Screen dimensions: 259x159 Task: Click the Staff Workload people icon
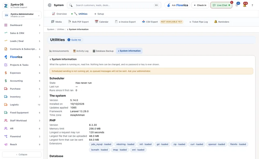click(x=6, y=121)
